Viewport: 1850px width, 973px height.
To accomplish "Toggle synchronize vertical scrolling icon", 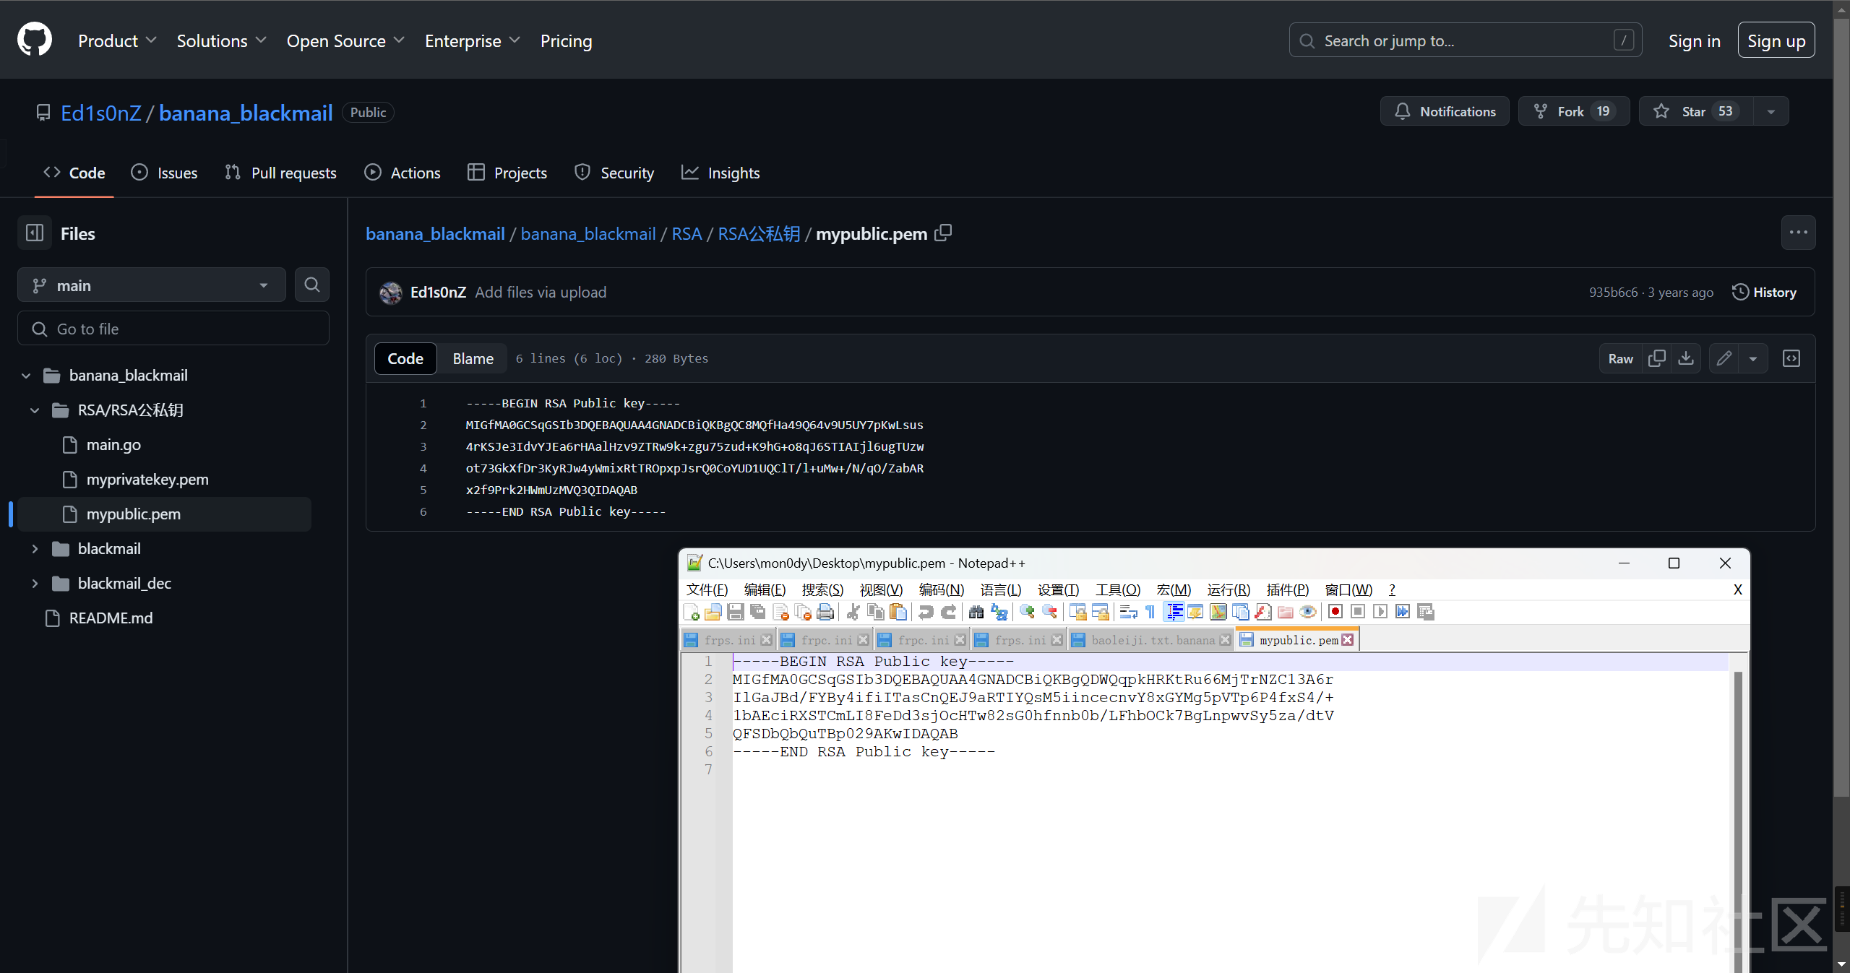I will click(x=1077, y=612).
